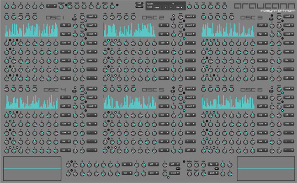
Task: Click the left output waveform display panel
Action: point(32,168)
